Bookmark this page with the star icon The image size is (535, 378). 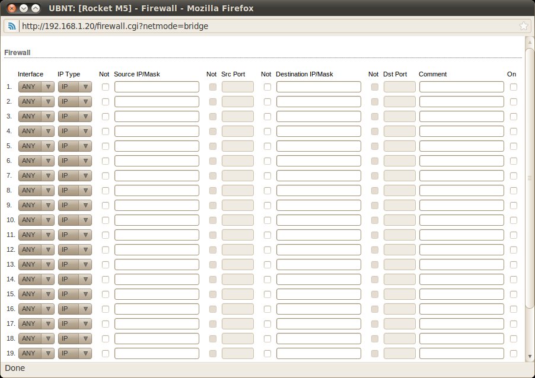[523, 26]
